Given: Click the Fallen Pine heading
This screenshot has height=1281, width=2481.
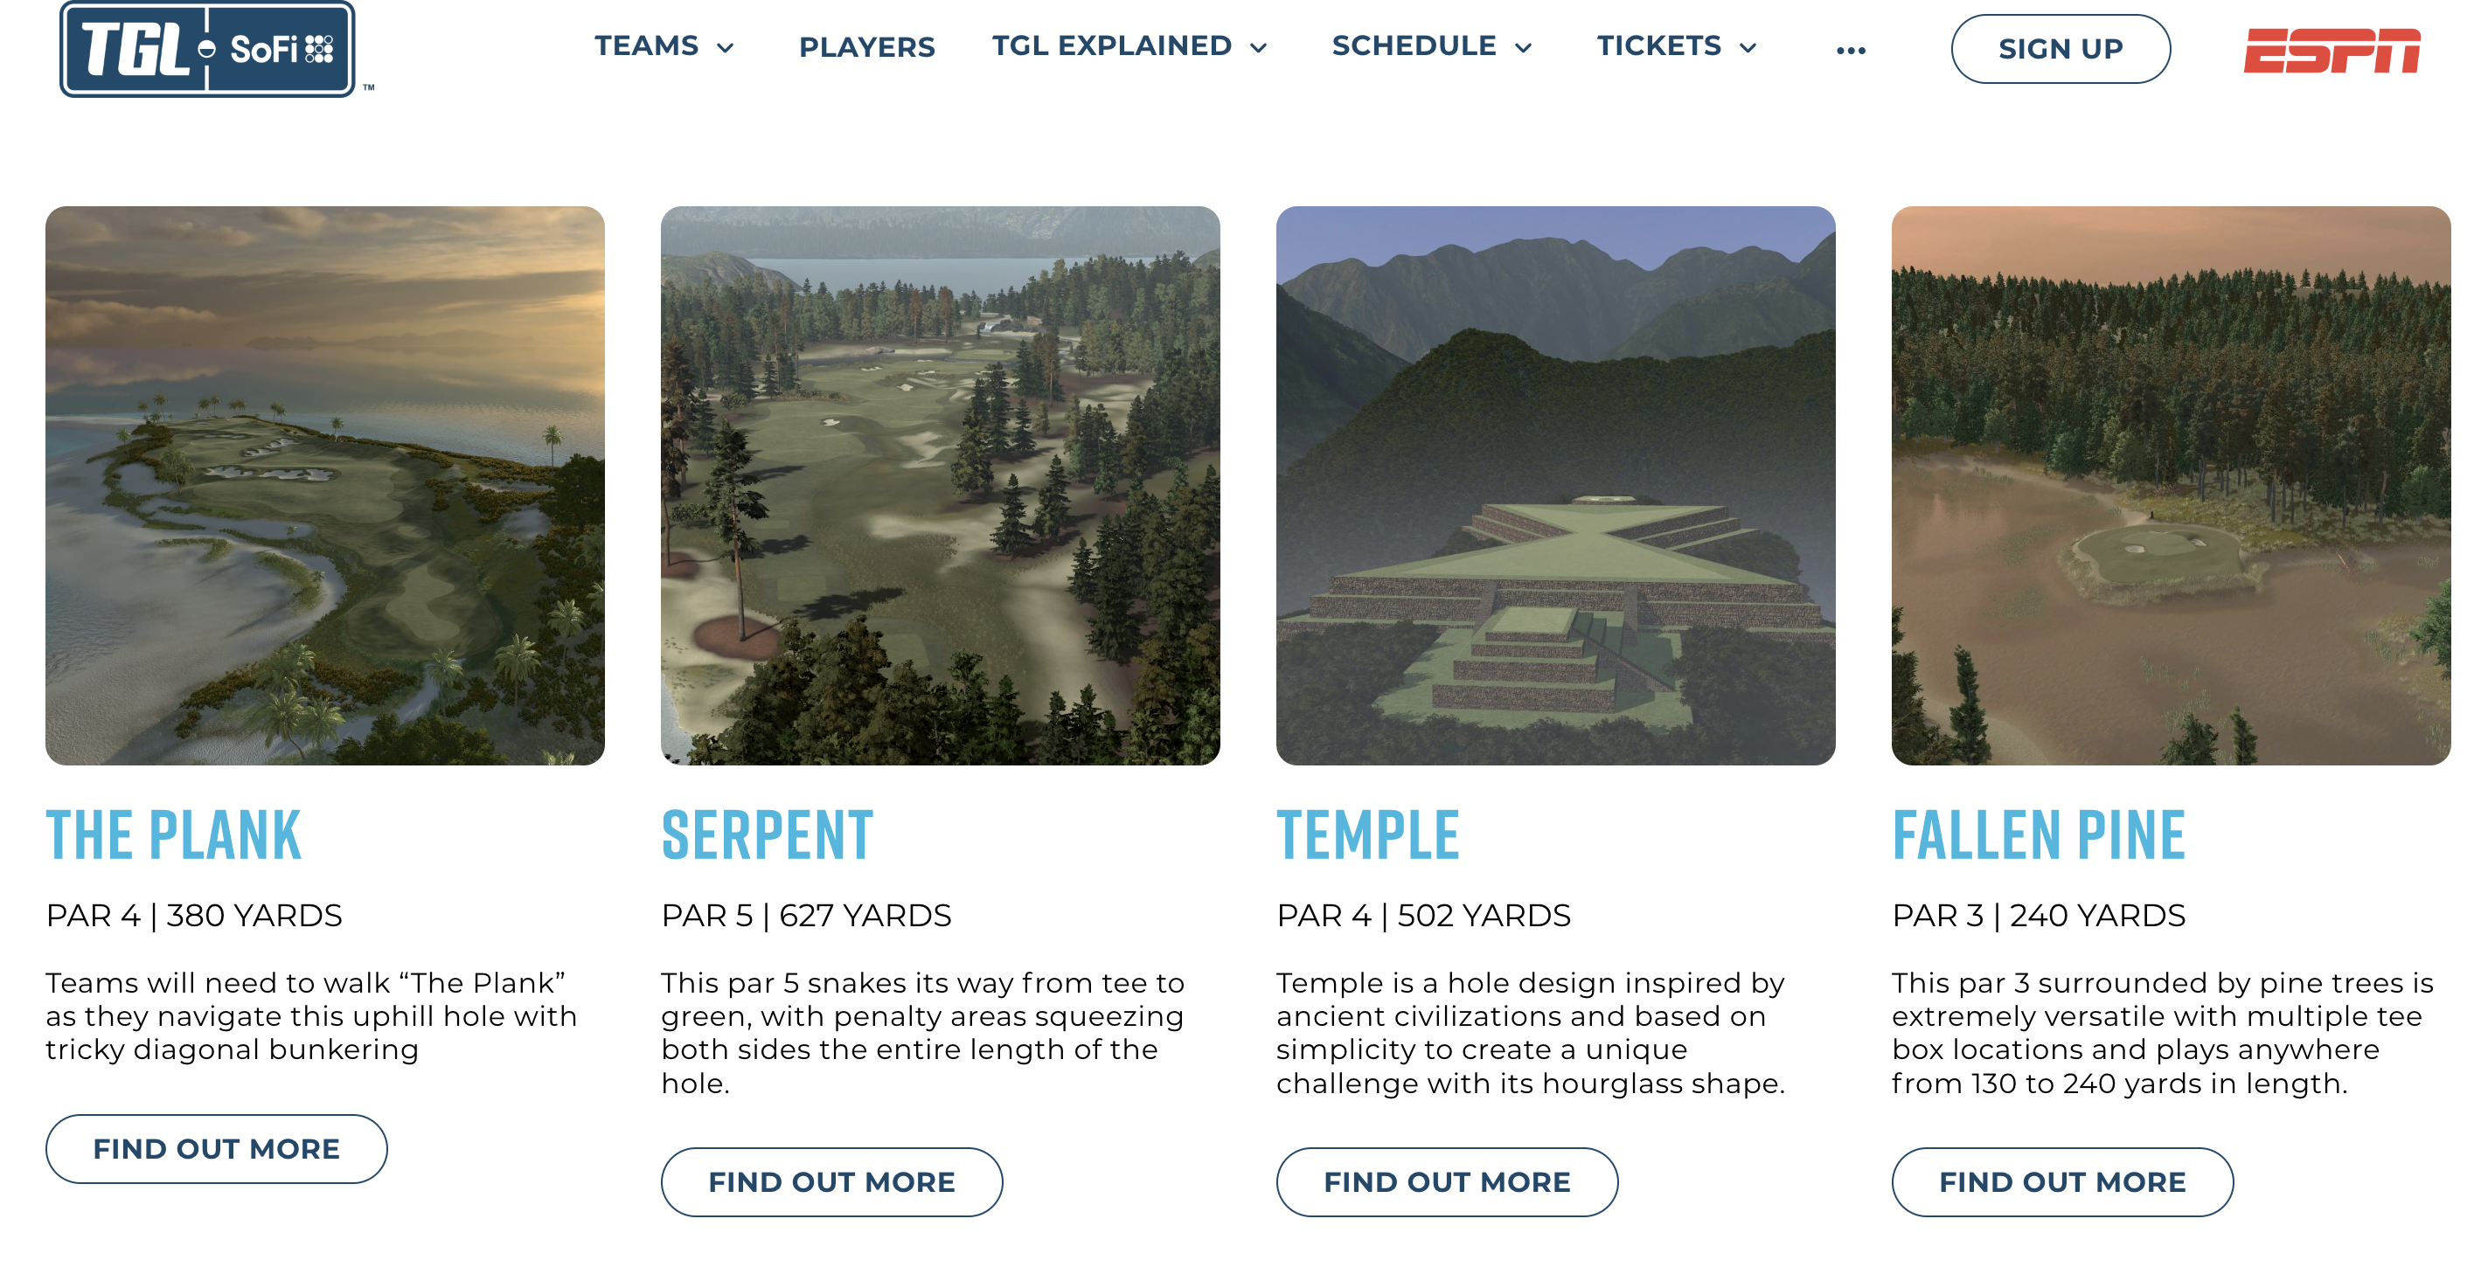Looking at the screenshot, I should [2038, 834].
